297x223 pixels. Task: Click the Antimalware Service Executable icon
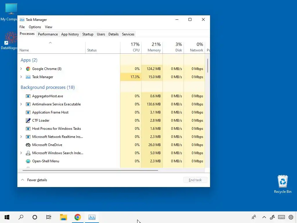point(28,104)
